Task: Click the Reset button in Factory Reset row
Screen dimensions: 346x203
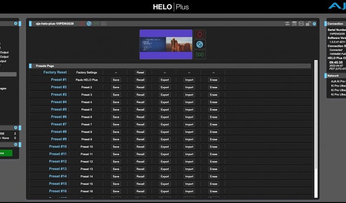Action: pos(140,73)
